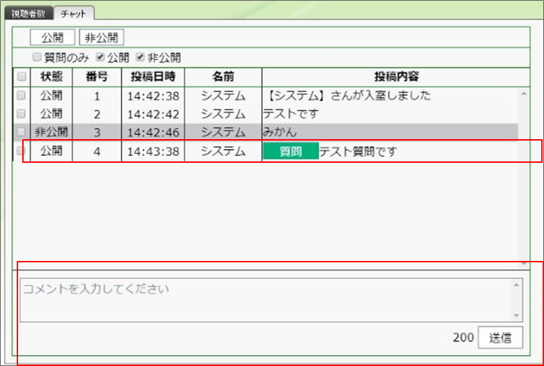The height and width of the screenshot is (366, 544).
Task: Check the row 1 checkbox for 入室しました message
Action: click(x=22, y=95)
